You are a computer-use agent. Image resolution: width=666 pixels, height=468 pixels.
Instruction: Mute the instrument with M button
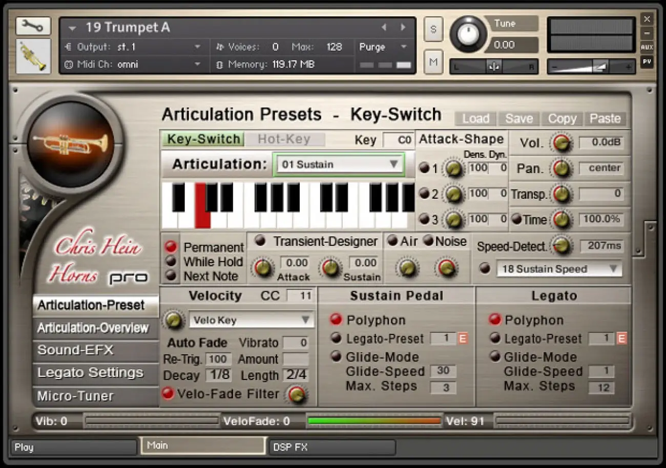(x=433, y=62)
